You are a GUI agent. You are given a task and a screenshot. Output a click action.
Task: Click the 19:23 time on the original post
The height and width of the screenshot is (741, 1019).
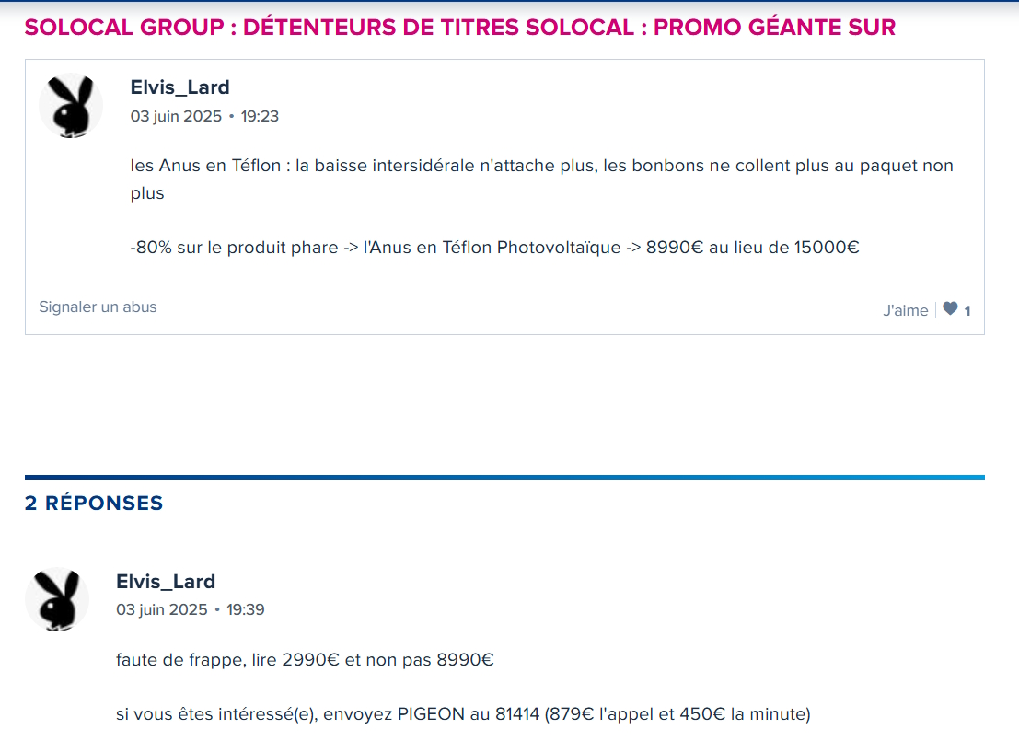(x=260, y=117)
